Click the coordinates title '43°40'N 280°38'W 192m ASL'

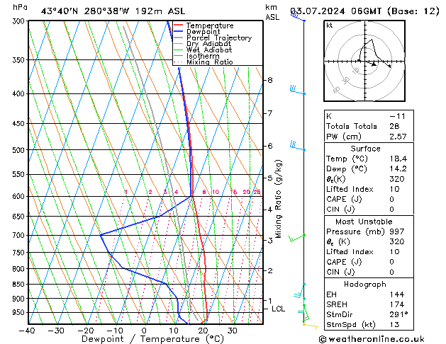click(x=113, y=11)
